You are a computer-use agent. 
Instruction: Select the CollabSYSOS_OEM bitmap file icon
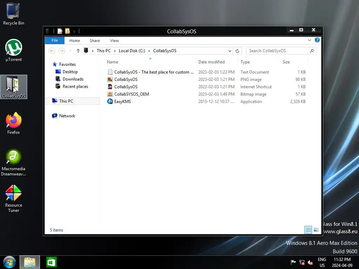[110, 94]
